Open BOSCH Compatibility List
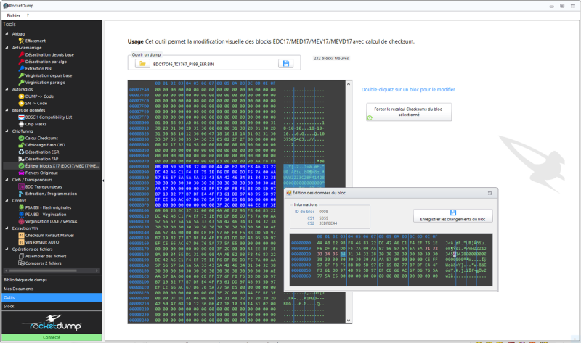This screenshot has height=343, width=581. [49, 116]
